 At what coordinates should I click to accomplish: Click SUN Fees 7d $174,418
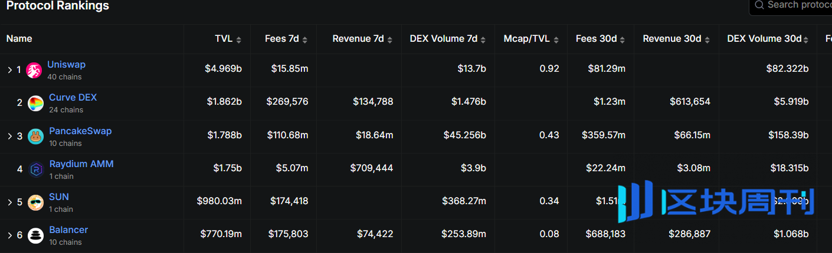(289, 201)
